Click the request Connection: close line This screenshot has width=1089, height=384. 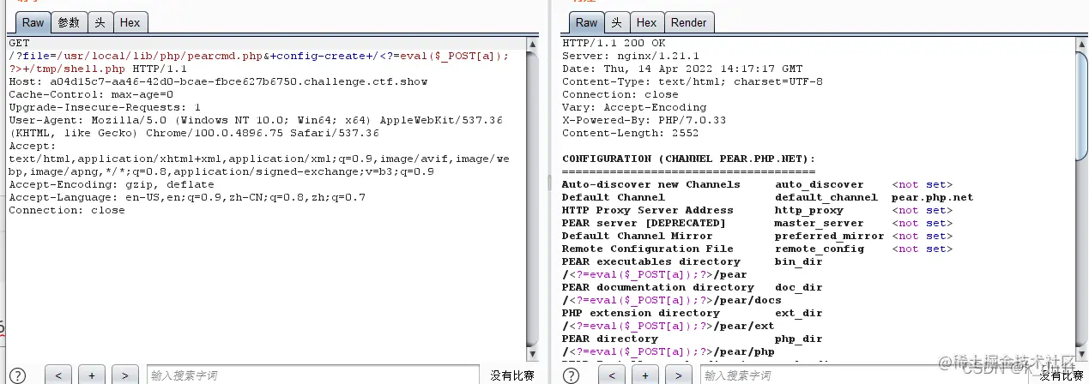67,210
